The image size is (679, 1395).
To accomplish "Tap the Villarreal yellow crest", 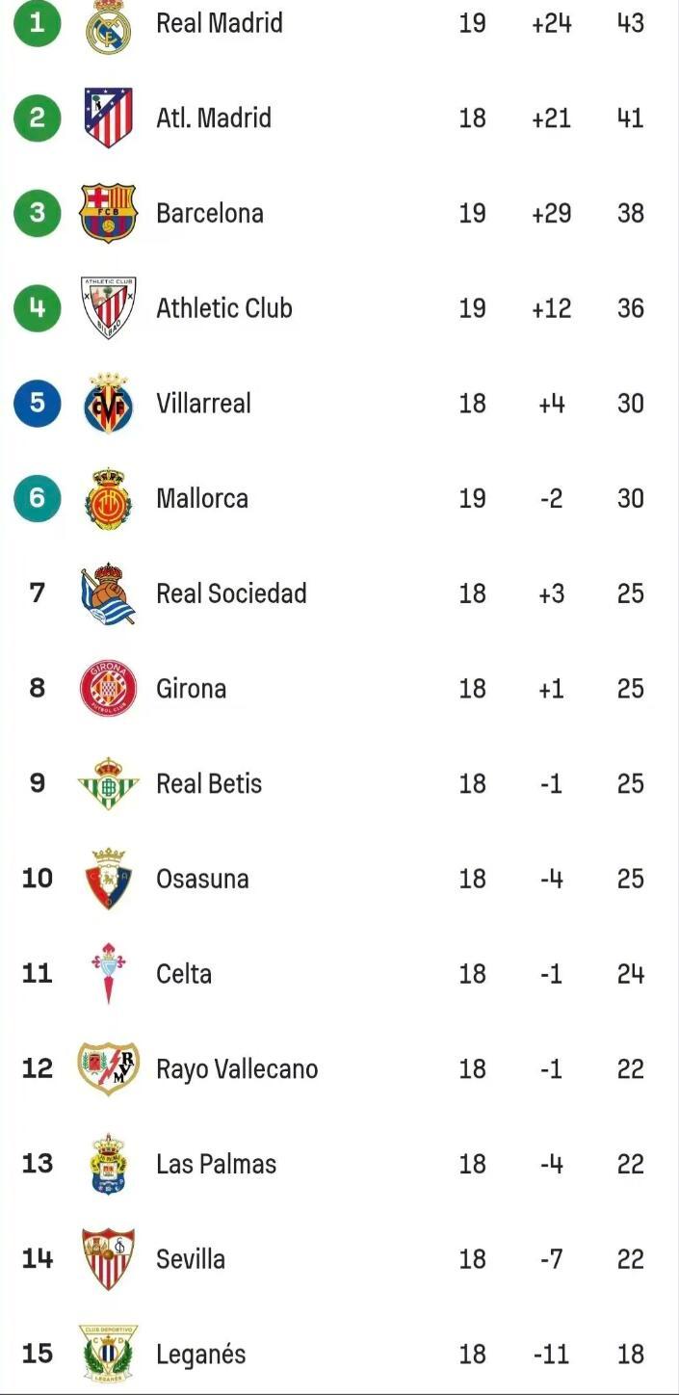I will click(108, 403).
